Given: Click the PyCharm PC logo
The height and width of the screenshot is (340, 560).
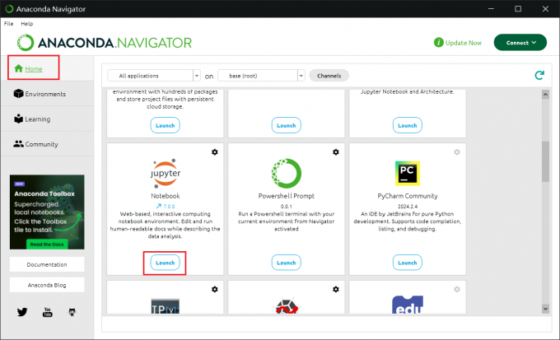Looking at the screenshot, I should pyautogui.click(x=408, y=174).
